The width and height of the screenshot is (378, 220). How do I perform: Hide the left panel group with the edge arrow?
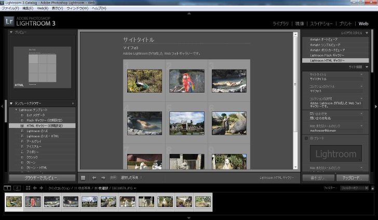(2, 106)
